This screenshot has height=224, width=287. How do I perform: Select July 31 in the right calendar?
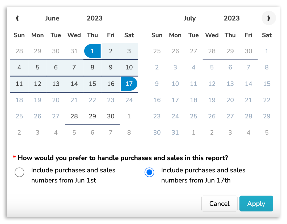pos(175,132)
